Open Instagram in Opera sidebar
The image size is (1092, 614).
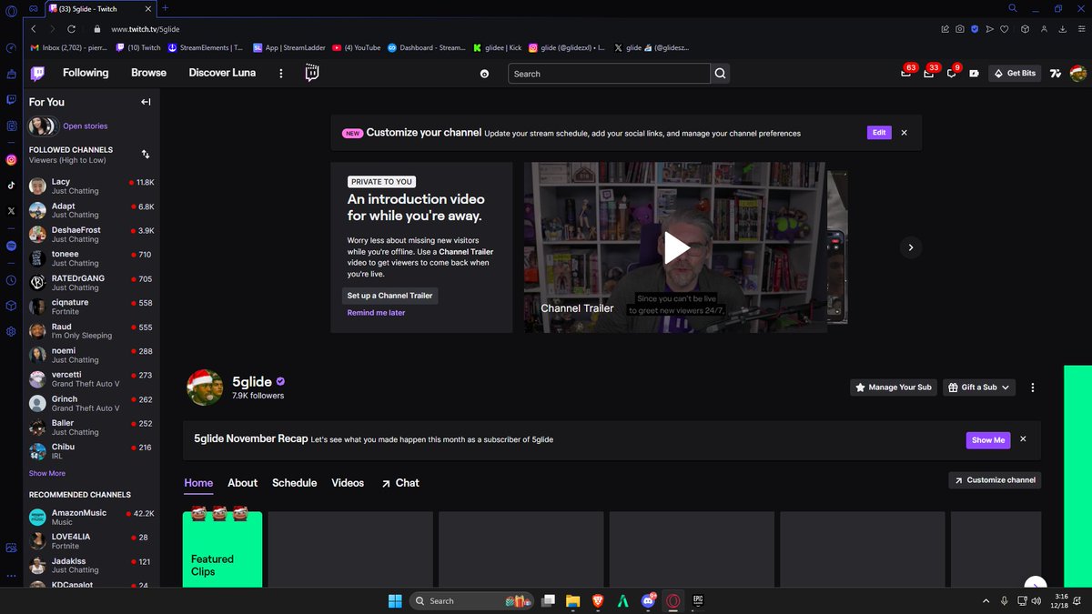(11, 159)
